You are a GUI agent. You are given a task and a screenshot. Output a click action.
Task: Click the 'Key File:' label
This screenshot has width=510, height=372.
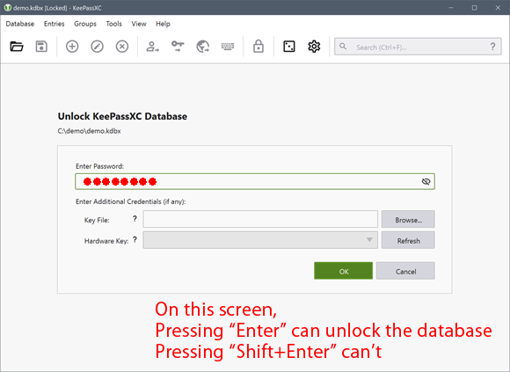coord(97,220)
